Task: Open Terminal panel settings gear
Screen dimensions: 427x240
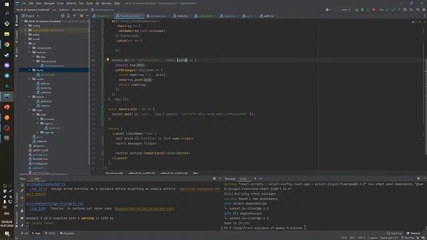Action: (418, 179)
